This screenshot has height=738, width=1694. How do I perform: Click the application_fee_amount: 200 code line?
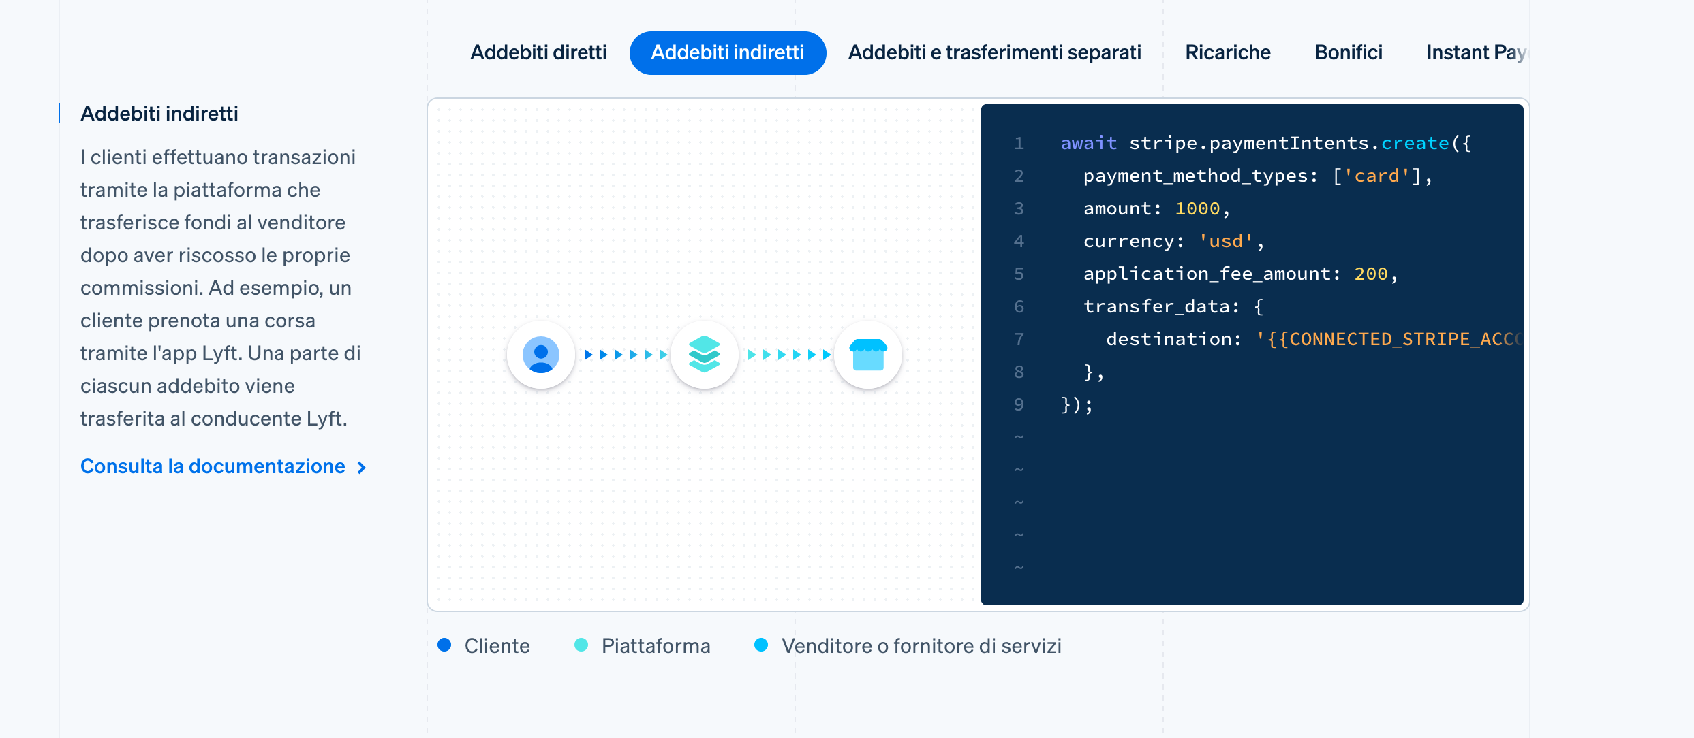tap(1240, 274)
